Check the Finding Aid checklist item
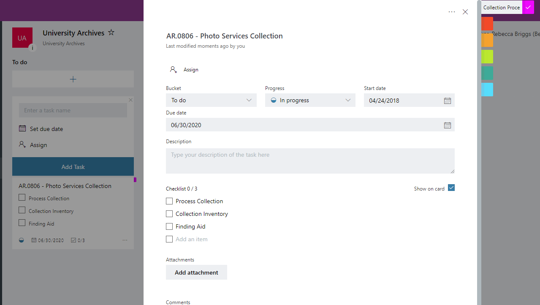Viewport: 540px width, 305px height. 169,226
